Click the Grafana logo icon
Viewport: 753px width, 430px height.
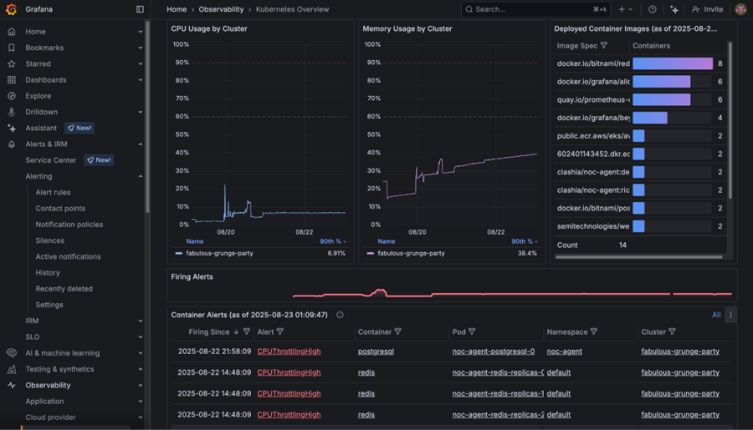point(11,9)
